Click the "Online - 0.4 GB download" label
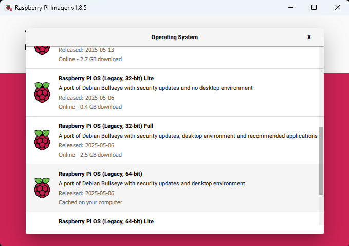This screenshot has width=349, height=246. pyautogui.click(x=90, y=107)
